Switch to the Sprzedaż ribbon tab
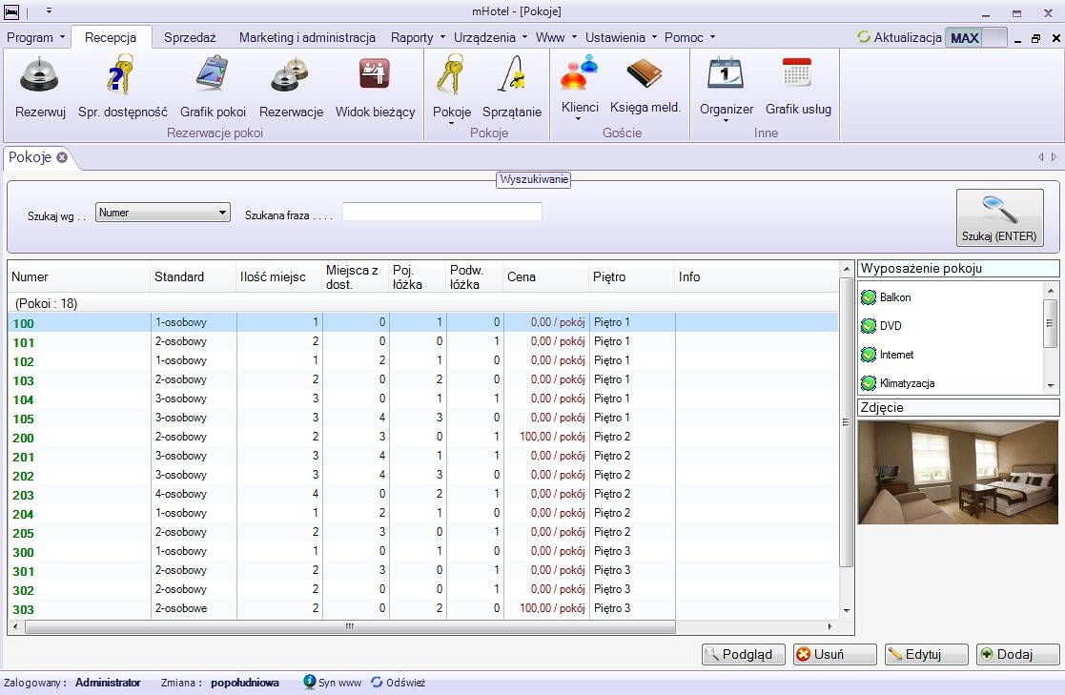 click(x=190, y=37)
